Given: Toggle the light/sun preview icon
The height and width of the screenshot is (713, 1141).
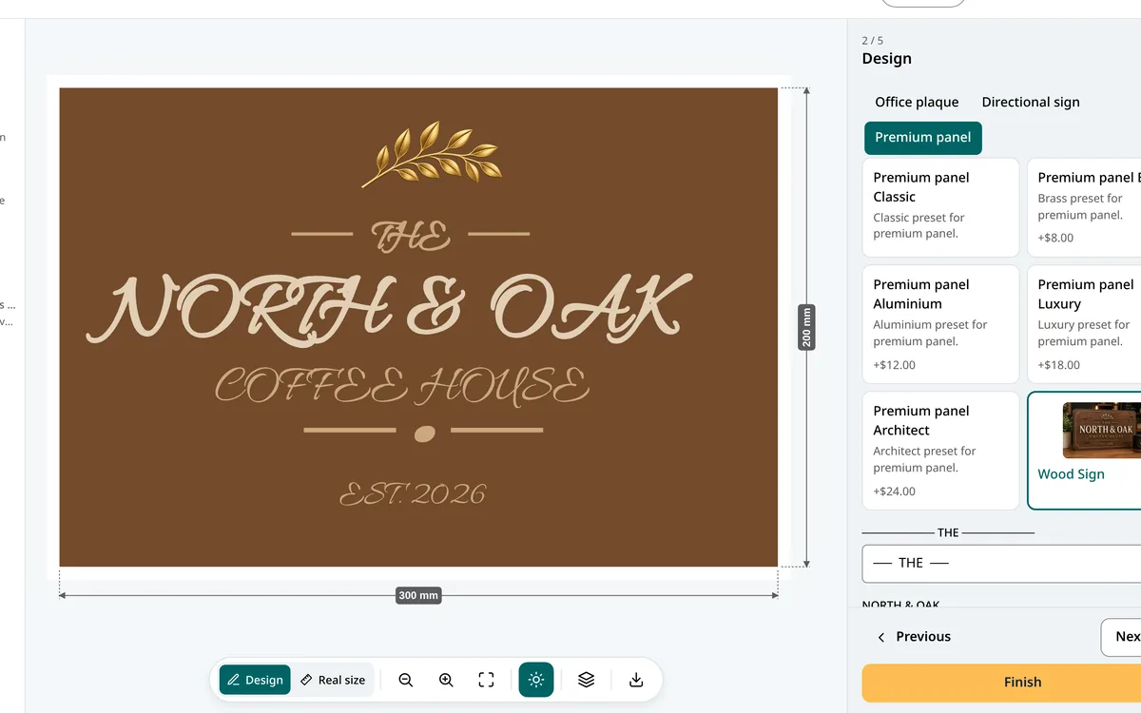Looking at the screenshot, I should (x=536, y=680).
